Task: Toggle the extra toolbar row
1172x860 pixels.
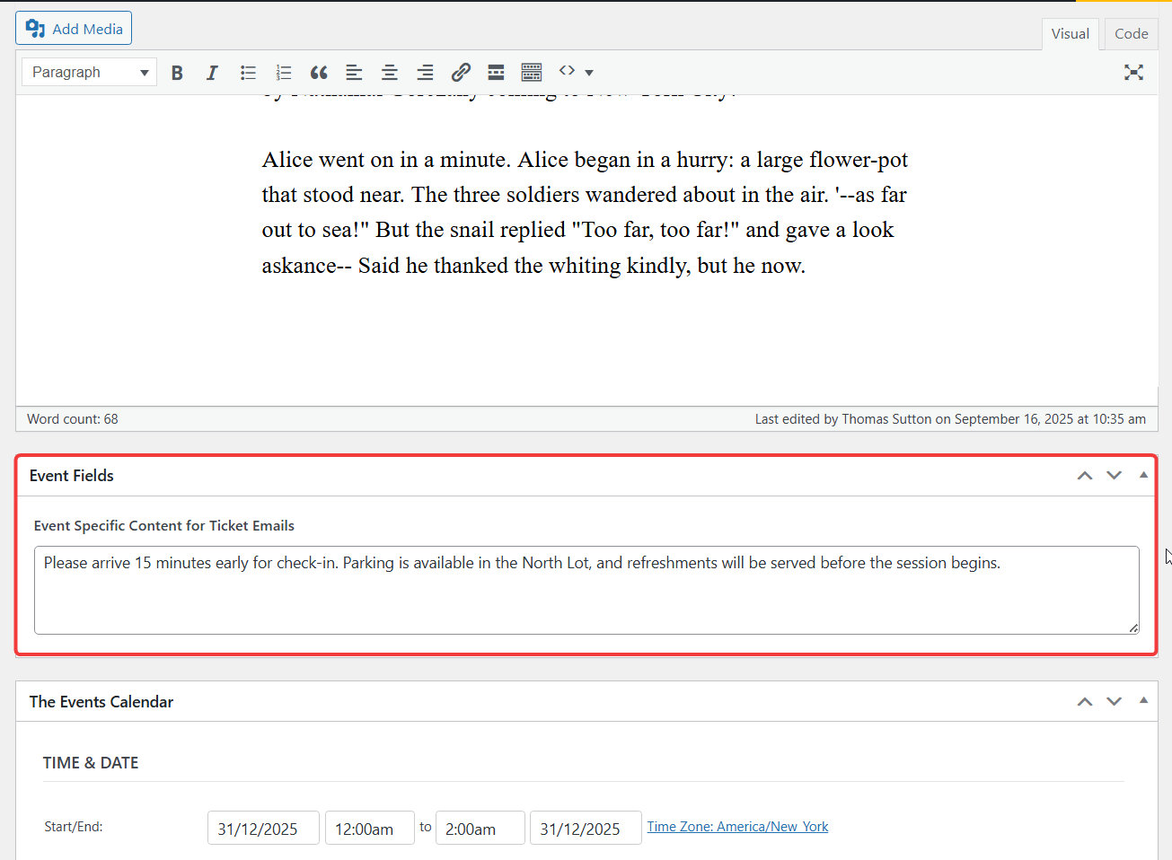Action: 532,73
